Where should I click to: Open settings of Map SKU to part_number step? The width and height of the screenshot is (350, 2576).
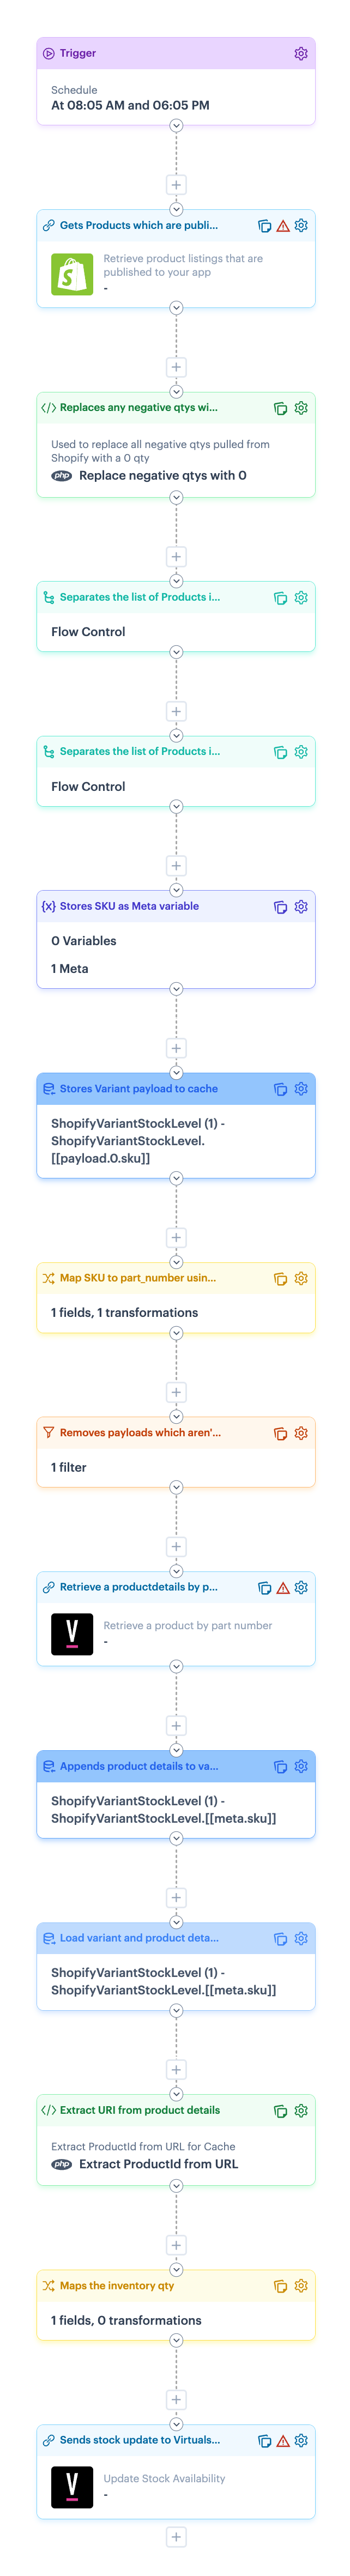(301, 1278)
